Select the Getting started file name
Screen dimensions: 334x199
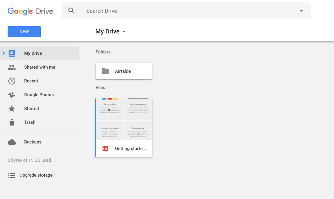130,149
